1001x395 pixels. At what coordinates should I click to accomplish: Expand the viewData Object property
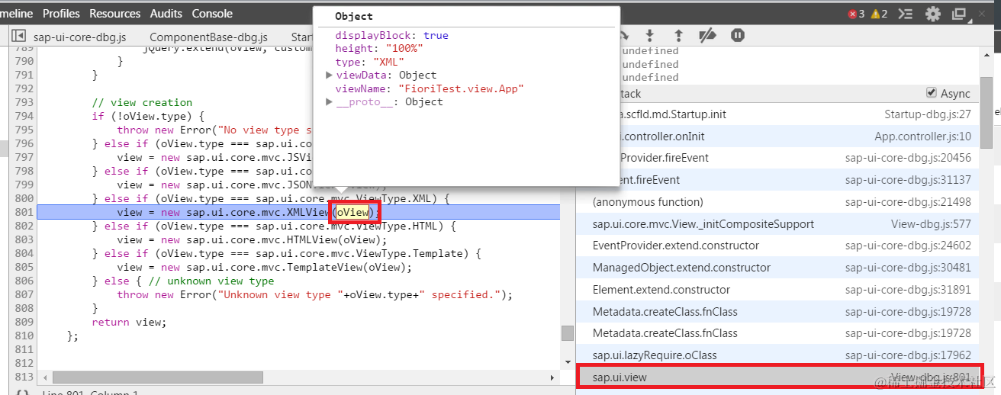click(329, 75)
